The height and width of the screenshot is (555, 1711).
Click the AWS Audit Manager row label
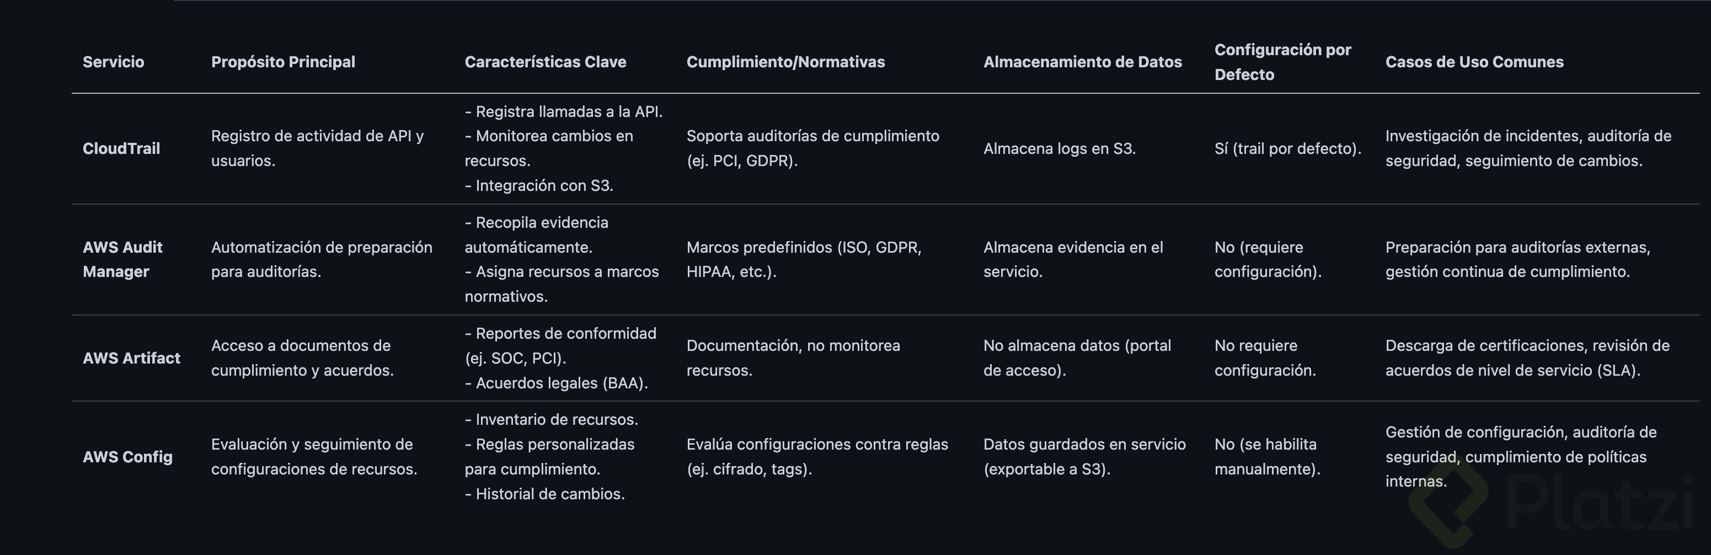[x=122, y=259]
